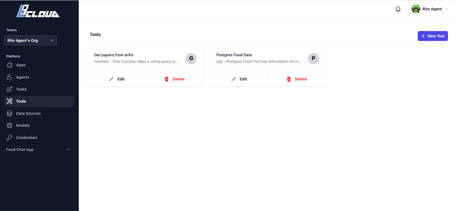Click the New Tool button label
This screenshot has width=456, height=211.
[x=436, y=36]
